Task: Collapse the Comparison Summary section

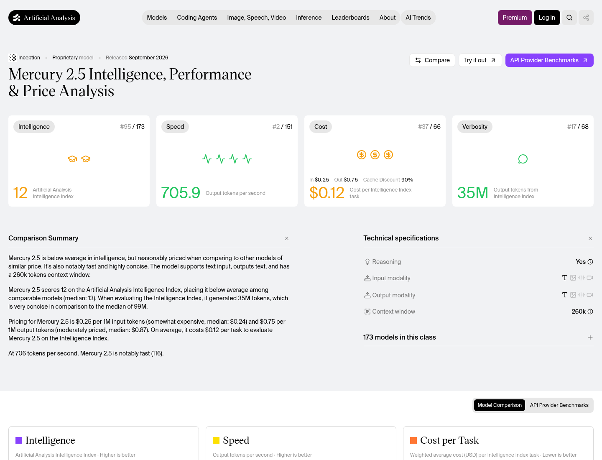Action: [x=287, y=238]
